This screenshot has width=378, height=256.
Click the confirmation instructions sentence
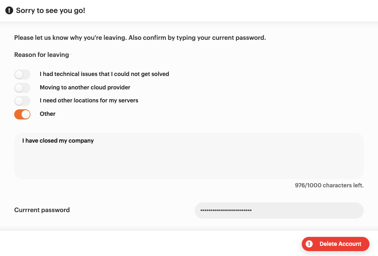(x=140, y=37)
